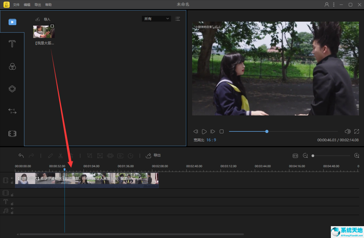The height and width of the screenshot is (238, 364).
Task: Mute the main video track
Action: pyautogui.click(x=12, y=178)
